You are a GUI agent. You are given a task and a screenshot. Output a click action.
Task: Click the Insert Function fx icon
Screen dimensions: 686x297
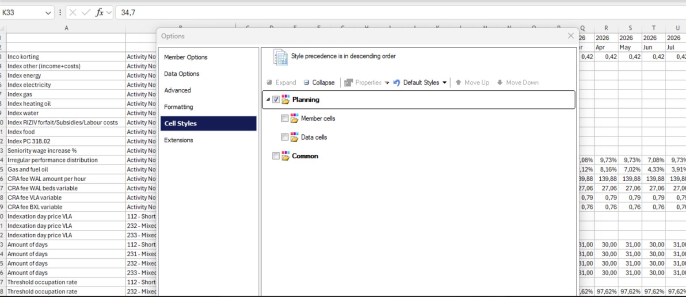pos(100,12)
